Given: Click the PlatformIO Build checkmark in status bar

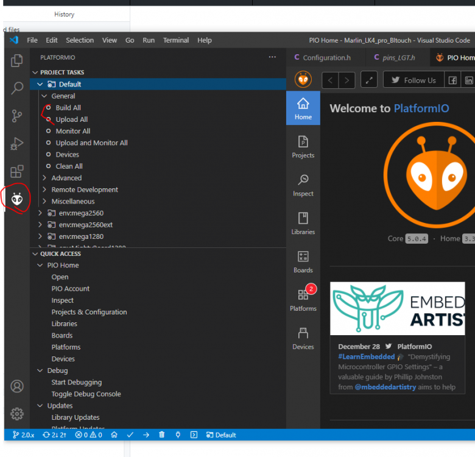Looking at the screenshot, I should [130, 435].
